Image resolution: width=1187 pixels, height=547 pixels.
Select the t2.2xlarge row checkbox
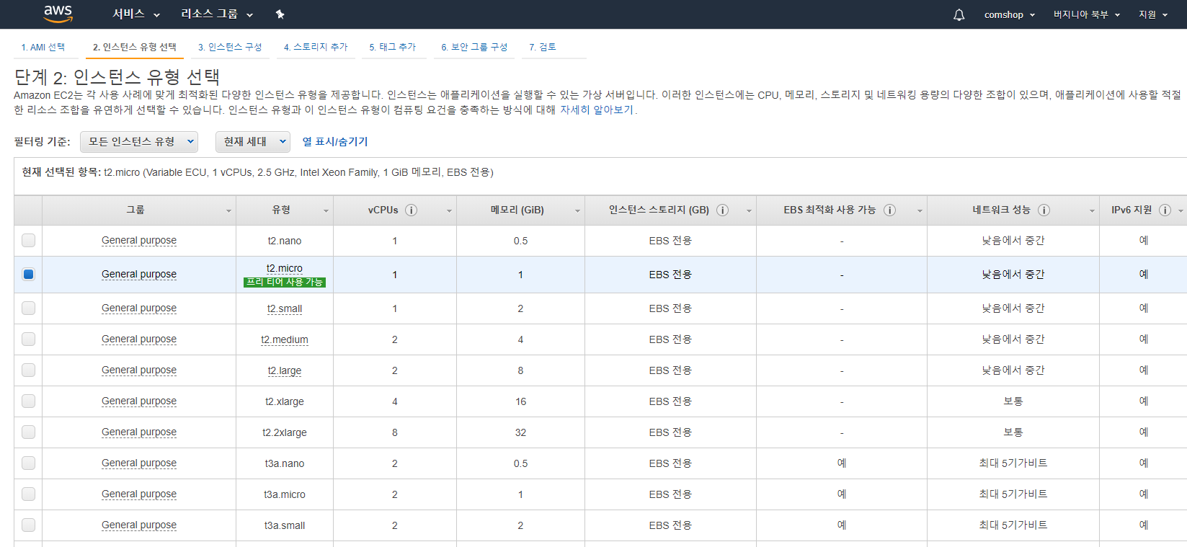point(28,432)
